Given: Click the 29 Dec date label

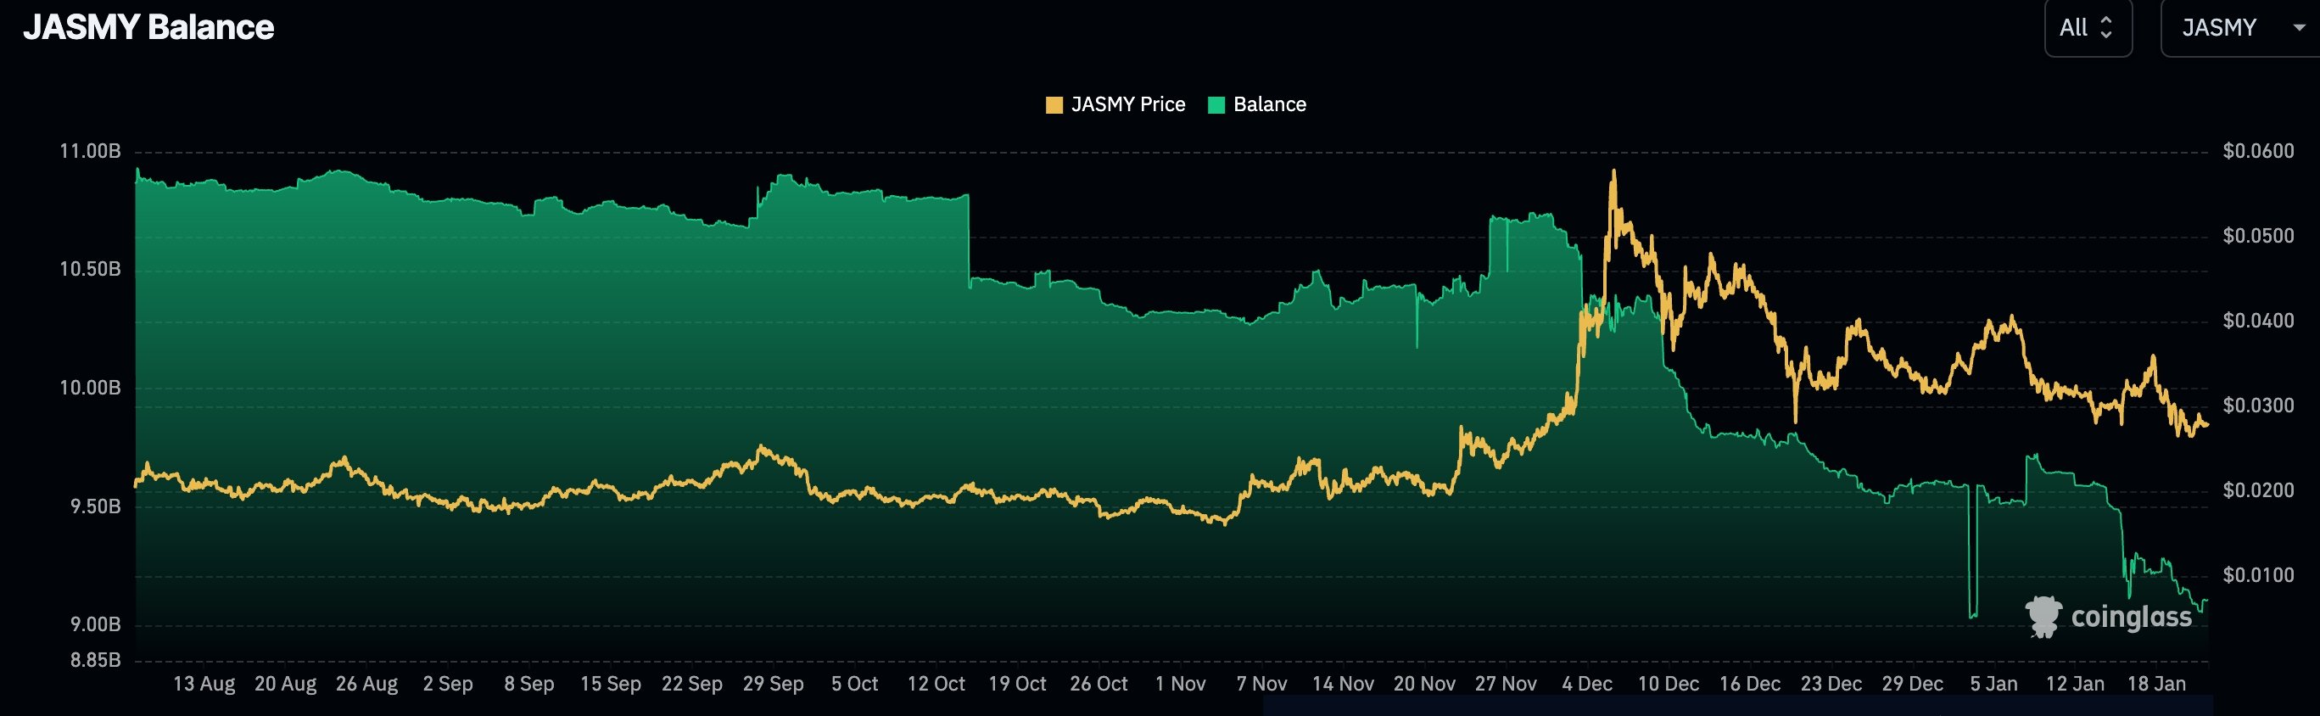Looking at the screenshot, I should pyautogui.click(x=1912, y=684).
